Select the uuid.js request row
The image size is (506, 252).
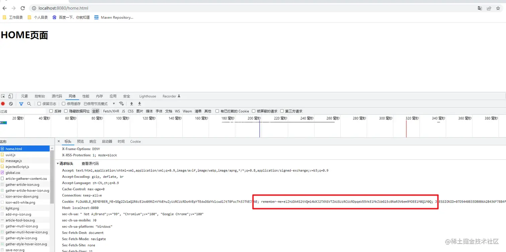(25, 155)
